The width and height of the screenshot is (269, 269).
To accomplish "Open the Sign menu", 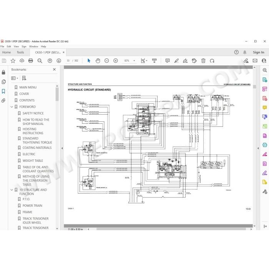I will (24, 46).
